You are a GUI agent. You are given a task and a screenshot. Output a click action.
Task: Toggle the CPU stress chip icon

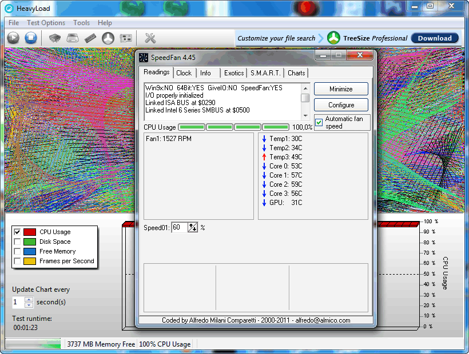(55, 38)
